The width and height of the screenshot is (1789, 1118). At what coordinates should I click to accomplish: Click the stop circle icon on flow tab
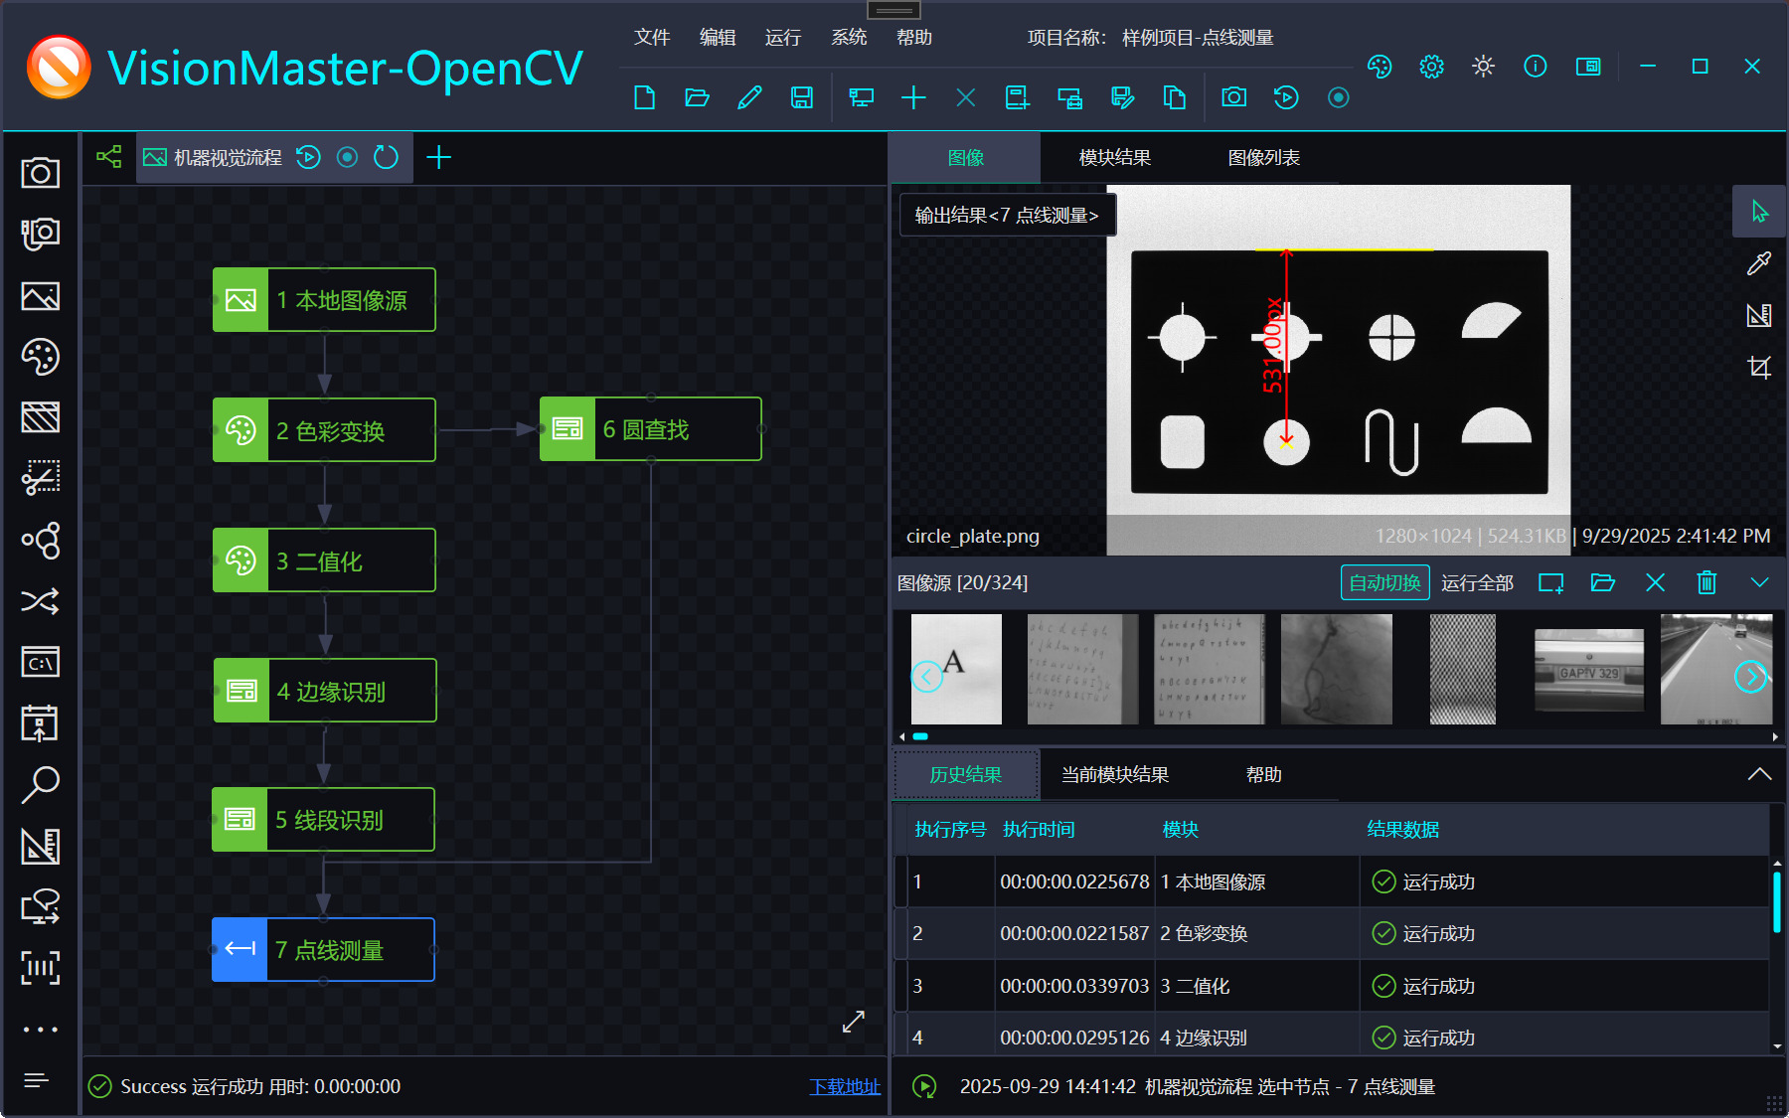[347, 157]
